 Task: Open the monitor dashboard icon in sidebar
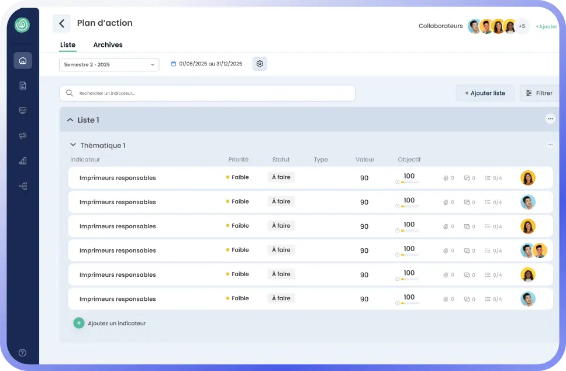pos(23,111)
